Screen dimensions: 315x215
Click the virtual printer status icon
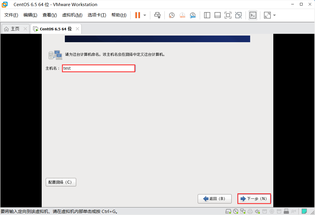tap(250, 211)
